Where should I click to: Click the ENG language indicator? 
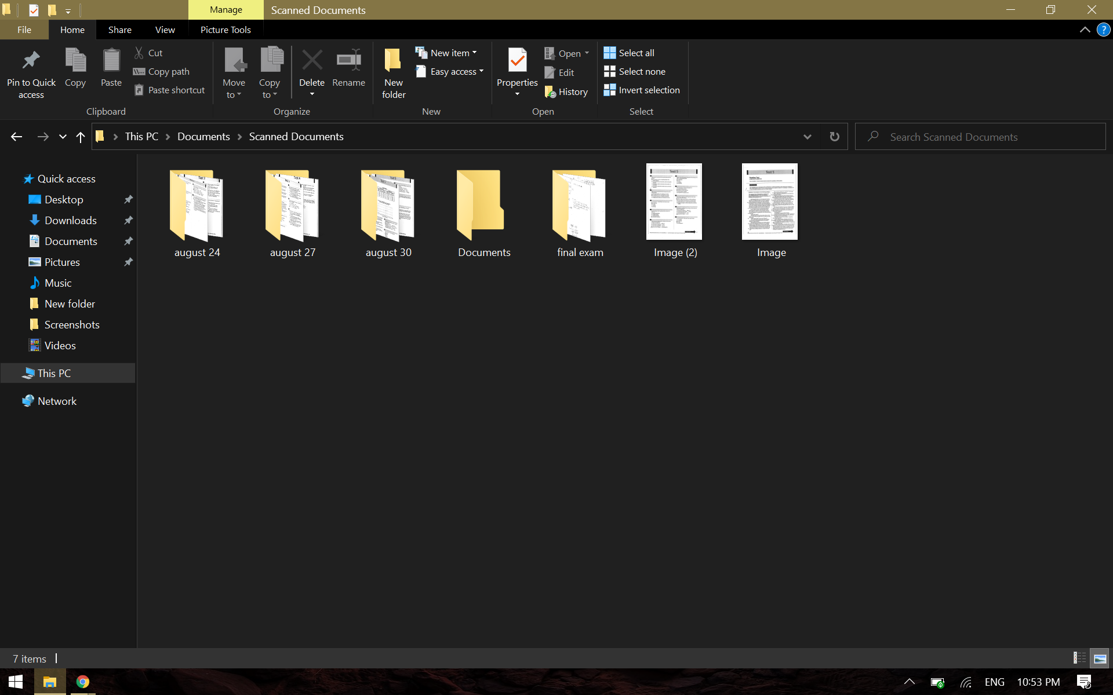click(x=994, y=682)
